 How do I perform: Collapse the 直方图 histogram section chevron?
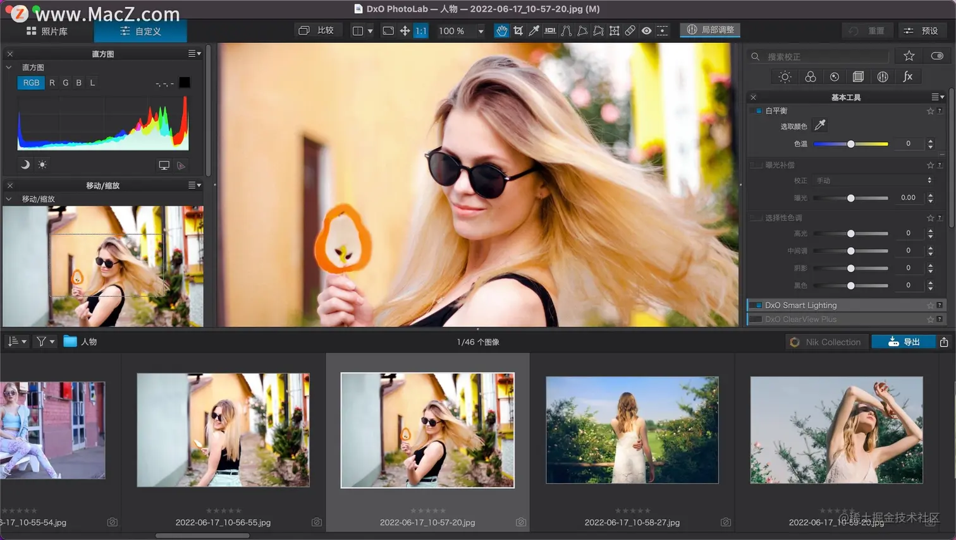coord(9,67)
